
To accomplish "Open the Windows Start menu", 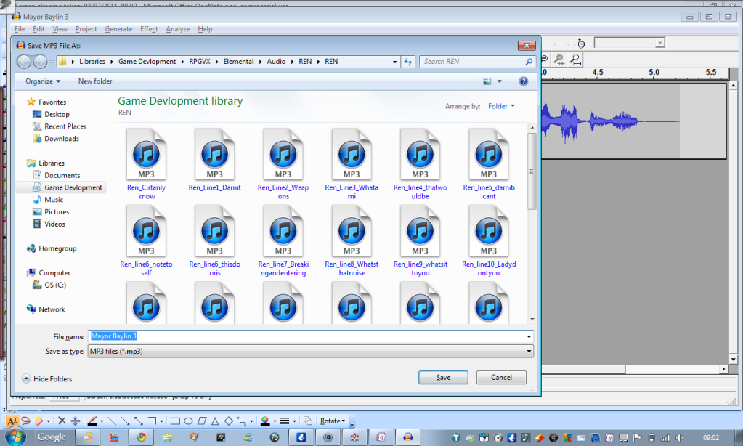I will click(x=14, y=437).
